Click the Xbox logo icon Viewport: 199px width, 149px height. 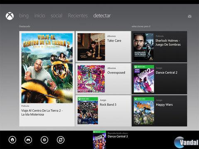click(x=10, y=16)
